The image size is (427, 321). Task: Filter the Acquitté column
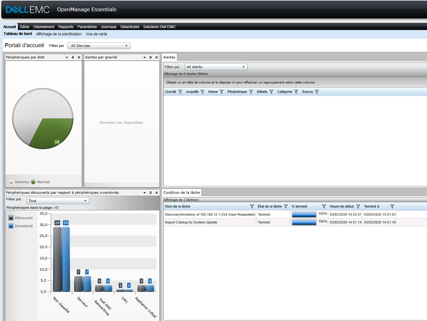tap(202, 92)
